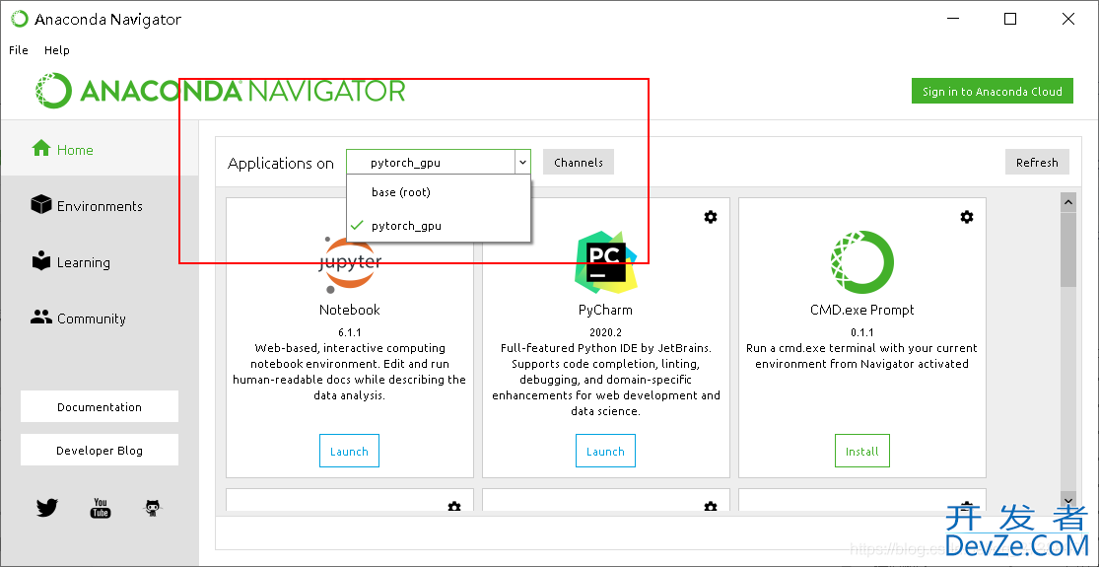The width and height of the screenshot is (1099, 567).
Task: Click the Community people icon
Action: (x=41, y=317)
